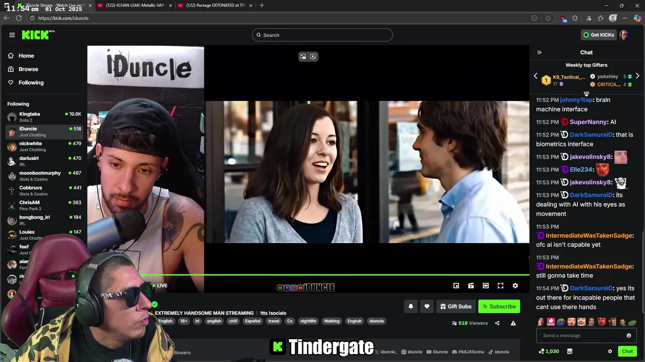Open the chat shop icon

[569, 351]
